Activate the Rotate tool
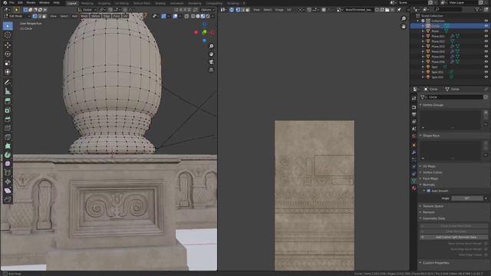Image resolution: width=491 pixels, height=276 pixels. point(8,54)
